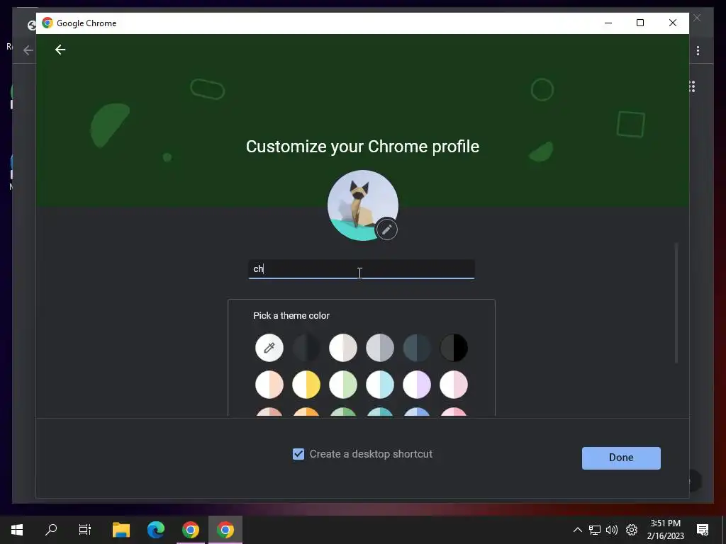
Task: Open Google apps grid in background window
Action: [692, 86]
